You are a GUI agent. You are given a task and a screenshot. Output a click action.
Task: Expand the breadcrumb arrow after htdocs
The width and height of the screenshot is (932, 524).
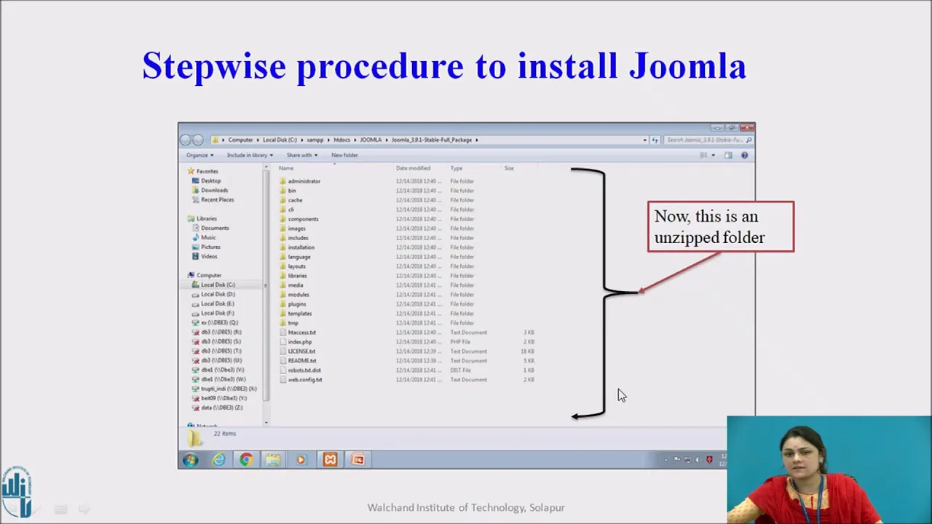(x=355, y=140)
